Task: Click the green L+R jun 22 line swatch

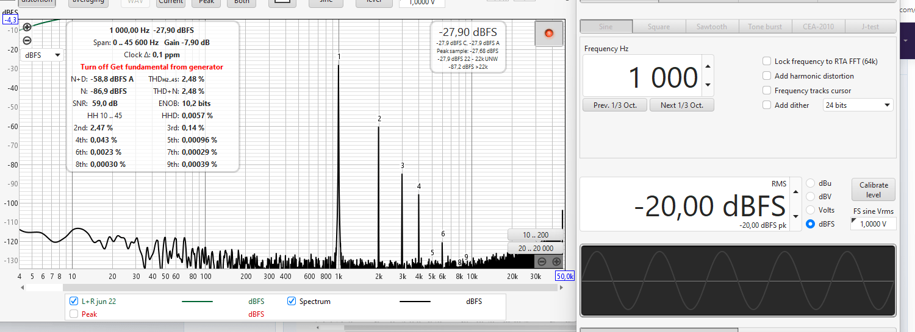Action: [x=197, y=302]
